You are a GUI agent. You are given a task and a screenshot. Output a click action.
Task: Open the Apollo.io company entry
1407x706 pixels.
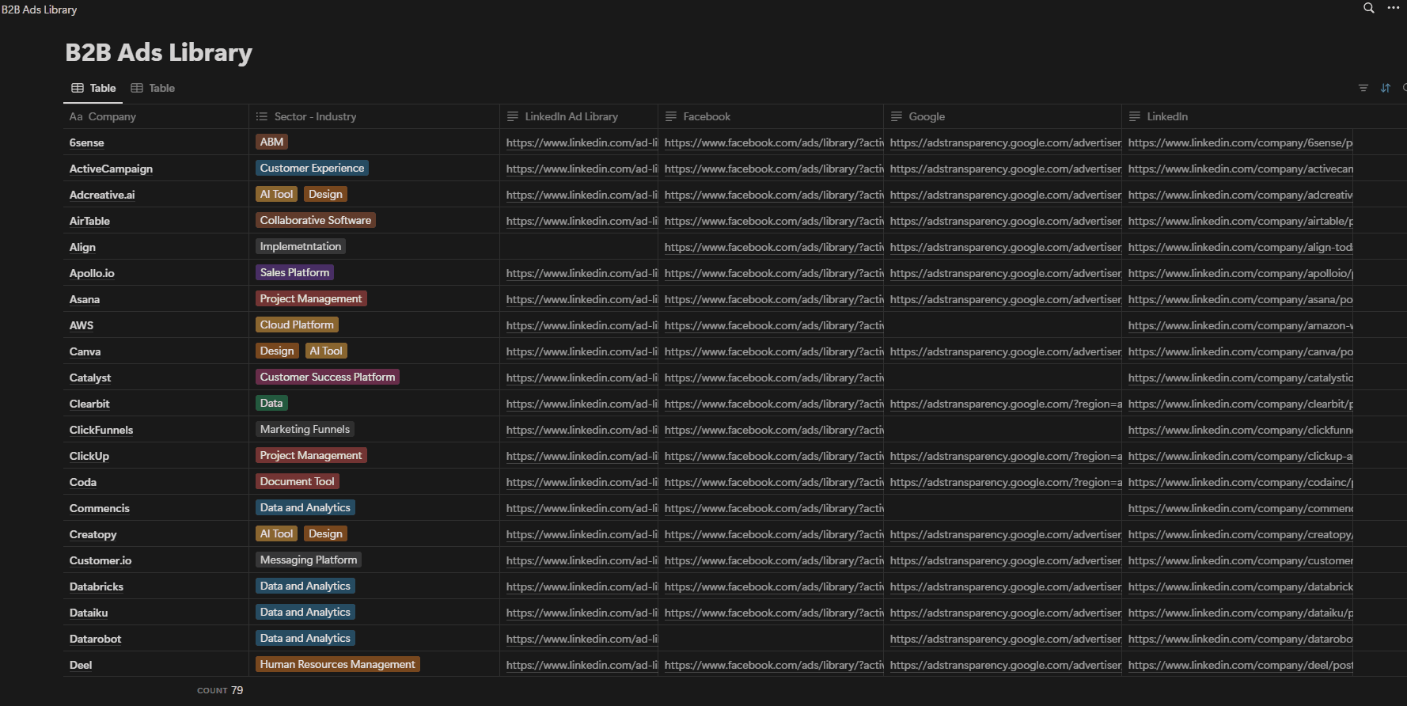coord(92,273)
